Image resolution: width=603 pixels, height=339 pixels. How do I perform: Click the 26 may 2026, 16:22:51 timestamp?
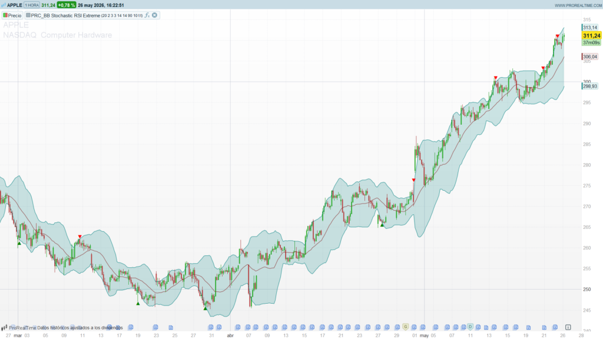[101, 5]
